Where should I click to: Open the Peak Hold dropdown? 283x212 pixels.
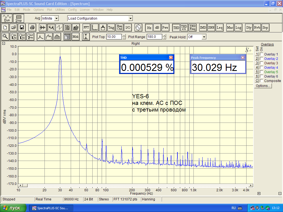tap(204, 37)
